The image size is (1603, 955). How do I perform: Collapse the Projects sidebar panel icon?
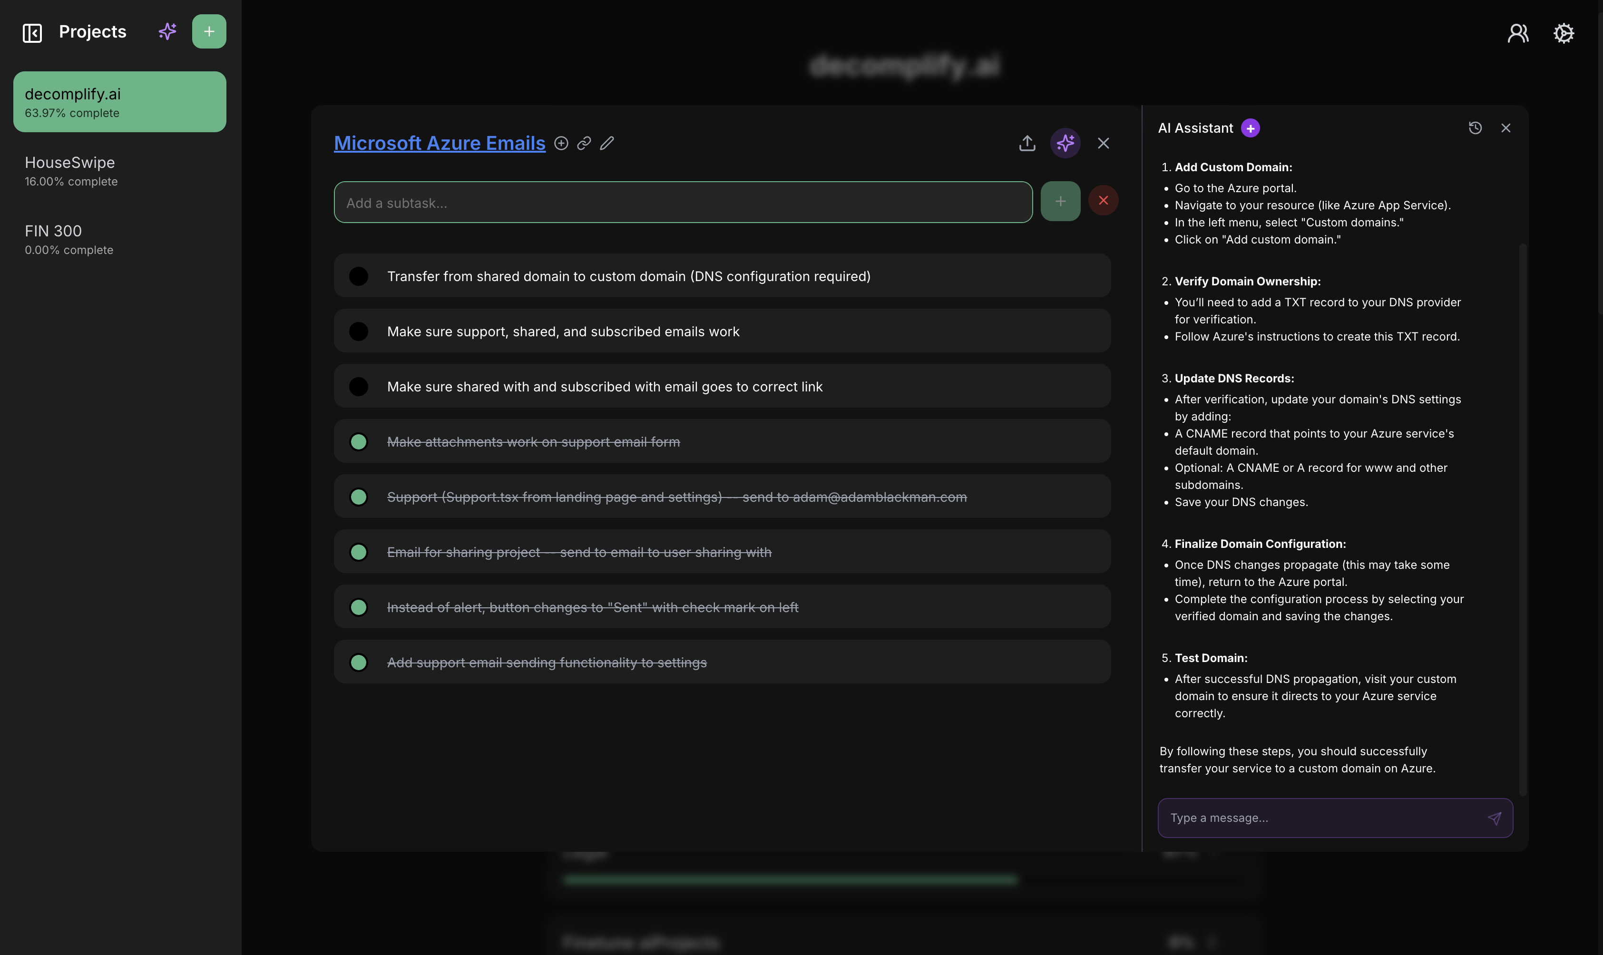32,32
